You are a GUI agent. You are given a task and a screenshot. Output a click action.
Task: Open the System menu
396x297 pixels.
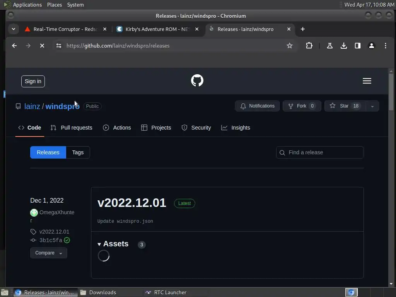75,5
